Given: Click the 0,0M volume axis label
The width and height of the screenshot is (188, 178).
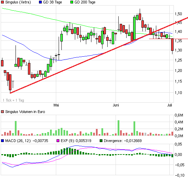Looking at the screenshot, I should point(179,136).
